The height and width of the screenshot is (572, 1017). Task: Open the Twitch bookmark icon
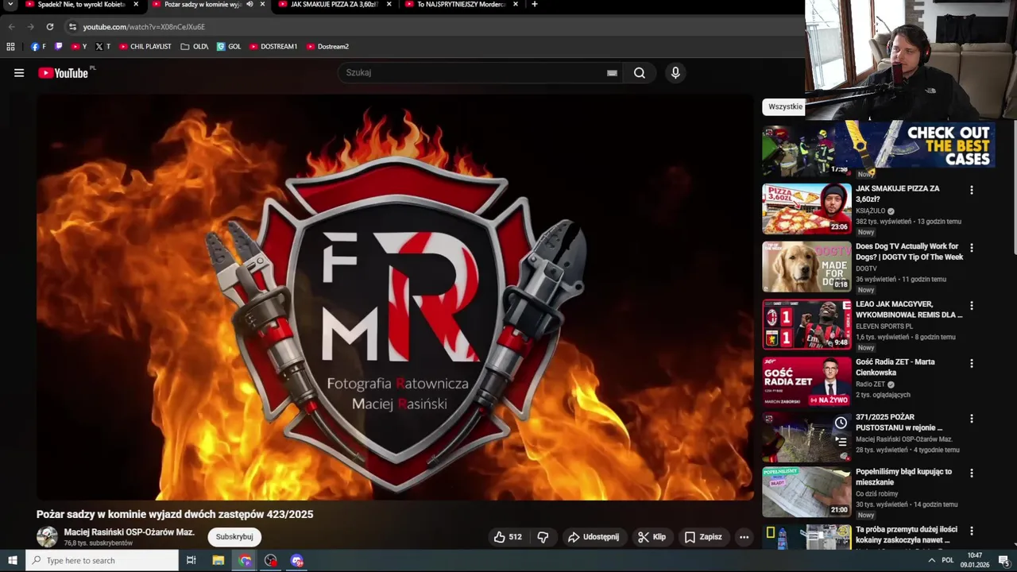[58, 46]
